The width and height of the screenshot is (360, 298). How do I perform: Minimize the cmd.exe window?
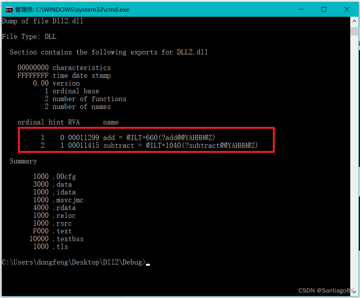point(301,9)
